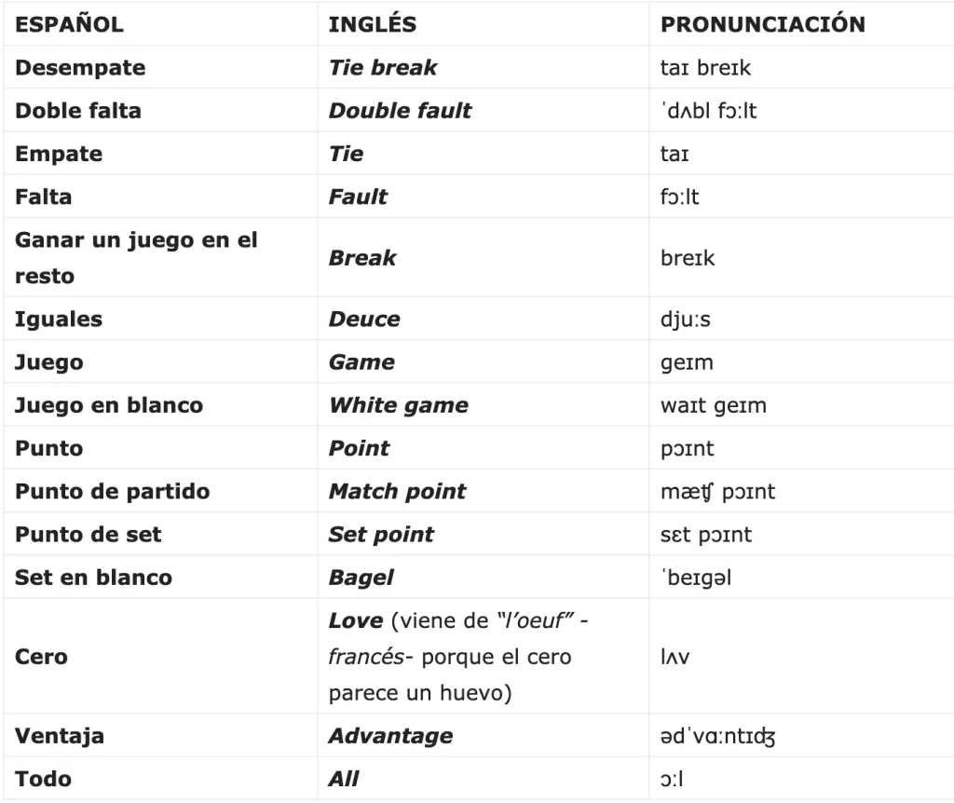The width and height of the screenshot is (954, 803).
Task: Select the English term Deuce
Action: (364, 320)
